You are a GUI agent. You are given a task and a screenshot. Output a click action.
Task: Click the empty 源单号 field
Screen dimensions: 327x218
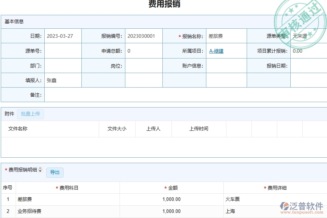pyautogui.click(x=62, y=51)
